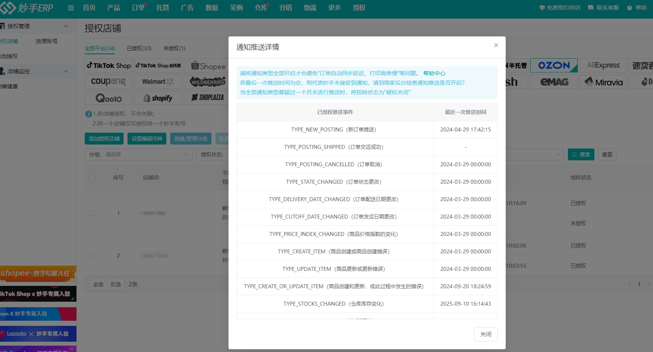Choose the Shopify platform logo
The height and width of the screenshot is (352, 653).
coord(158,98)
